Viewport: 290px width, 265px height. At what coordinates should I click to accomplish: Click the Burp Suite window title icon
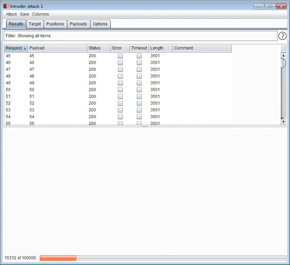[x=6, y=6]
